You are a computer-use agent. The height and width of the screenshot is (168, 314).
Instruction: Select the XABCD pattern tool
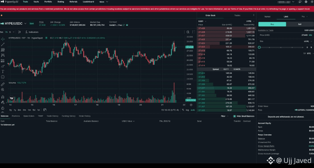[x=3, y=55]
